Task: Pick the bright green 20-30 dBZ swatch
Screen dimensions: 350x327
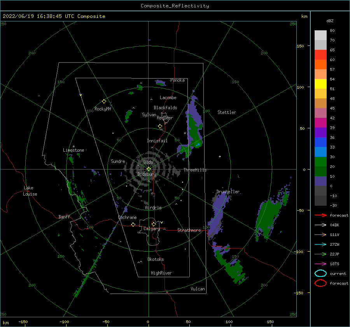Action: point(320,162)
